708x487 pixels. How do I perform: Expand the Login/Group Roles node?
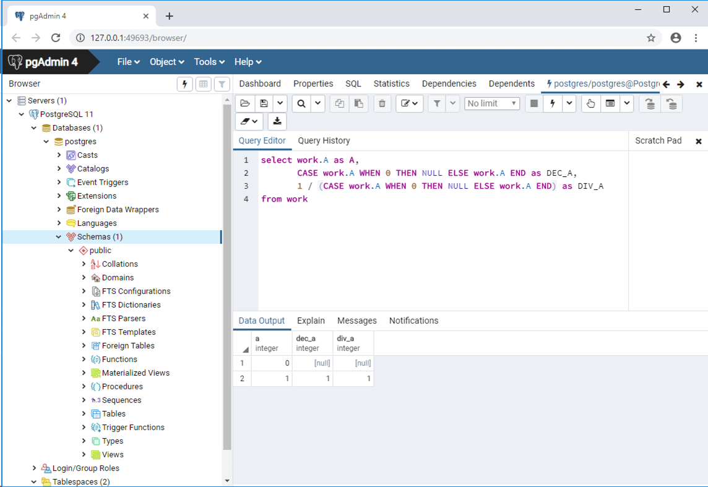[34, 468]
